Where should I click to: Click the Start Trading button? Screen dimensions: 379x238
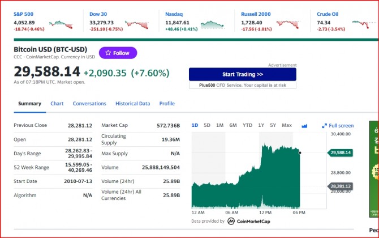coord(242,74)
